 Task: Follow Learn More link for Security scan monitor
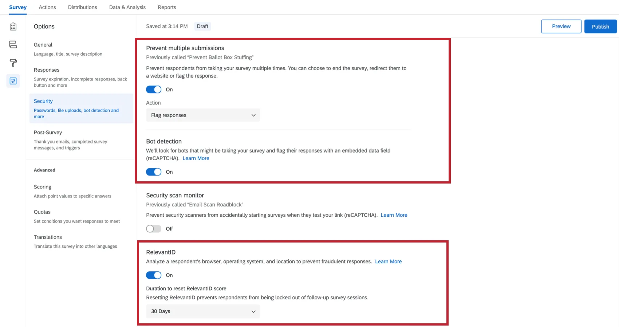pos(394,215)
